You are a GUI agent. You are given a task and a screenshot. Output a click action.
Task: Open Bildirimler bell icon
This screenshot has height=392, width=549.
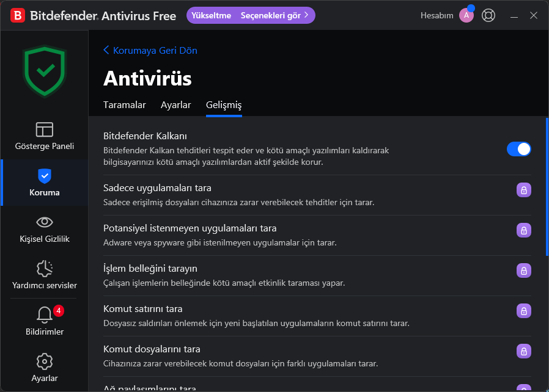44,315
